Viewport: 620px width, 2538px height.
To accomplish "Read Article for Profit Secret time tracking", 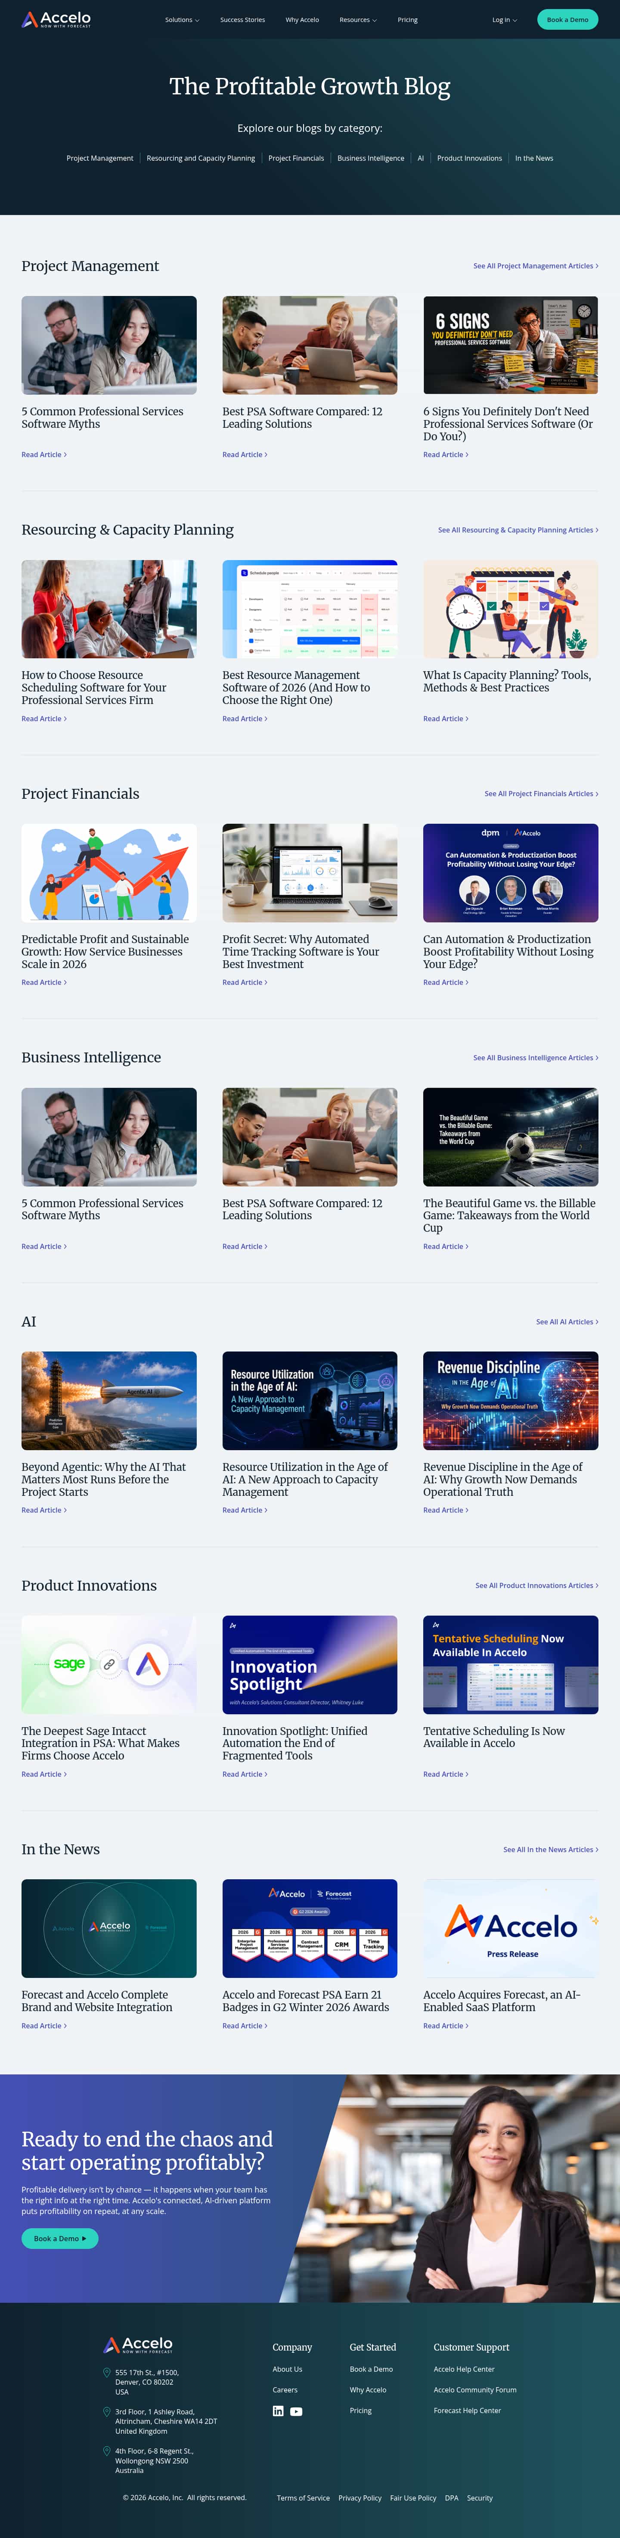I will point(245,982).
